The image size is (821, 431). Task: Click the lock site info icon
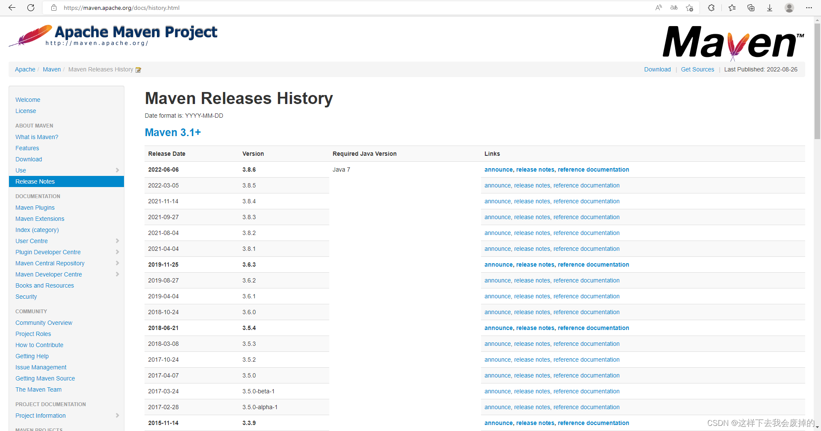point(54,8)
